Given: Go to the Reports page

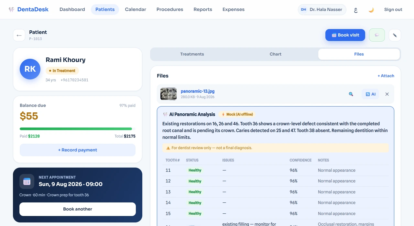Looking at the screenshot, I should [203, 9].
